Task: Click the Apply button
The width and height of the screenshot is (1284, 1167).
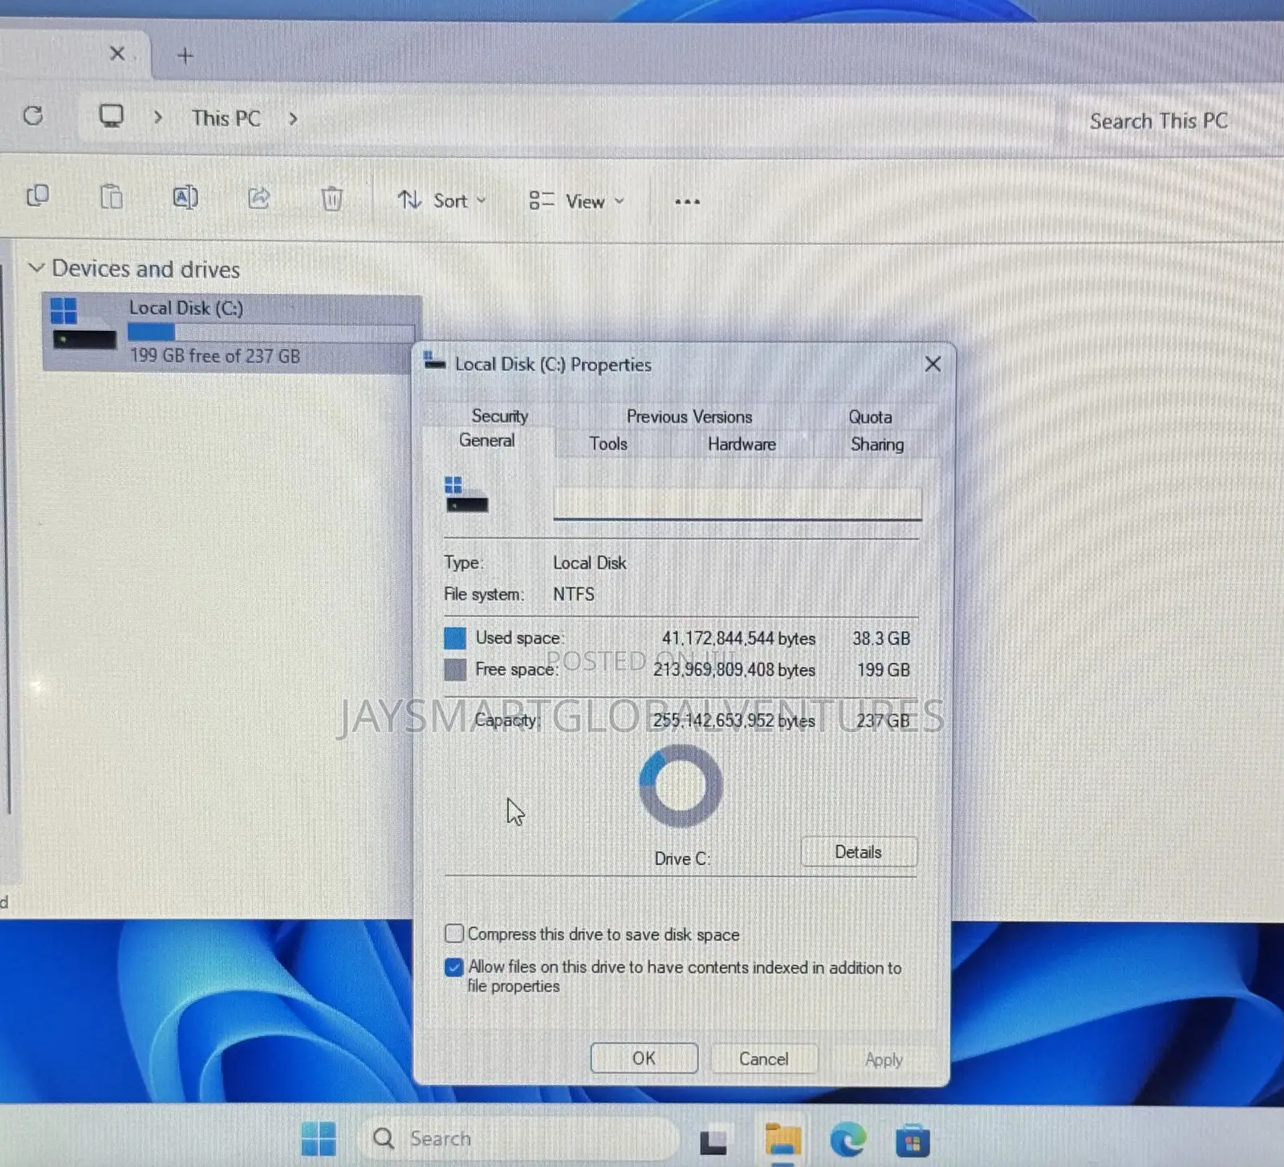Action: point(884,1059)
